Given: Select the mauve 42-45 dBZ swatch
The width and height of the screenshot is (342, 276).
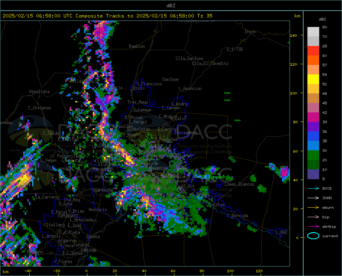Looking at the screenshot, I should 313,107.
